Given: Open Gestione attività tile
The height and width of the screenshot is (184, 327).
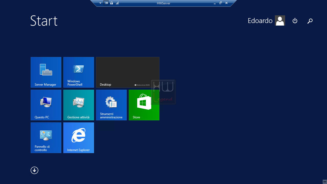Looking at the screenshot, I should [79, 105].
